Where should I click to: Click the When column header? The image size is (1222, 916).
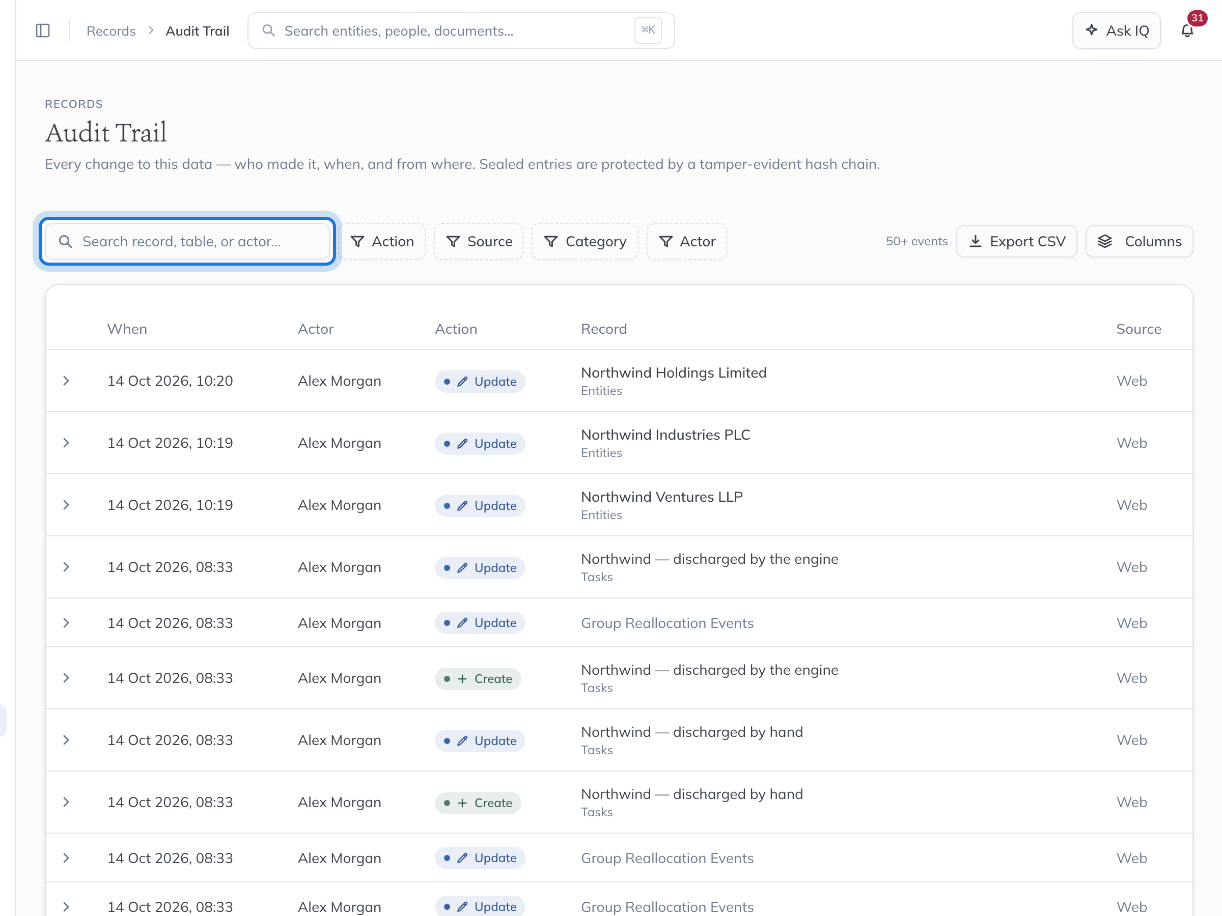tap(127, 329)
